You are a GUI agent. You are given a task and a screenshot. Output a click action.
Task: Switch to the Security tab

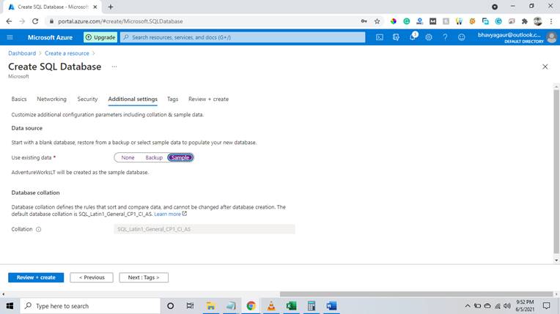click(87, 100)
